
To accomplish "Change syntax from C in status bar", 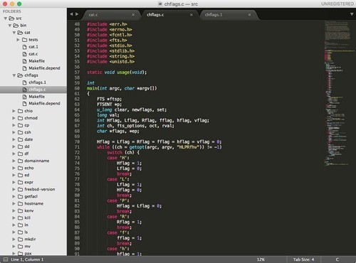I will 337,259.
